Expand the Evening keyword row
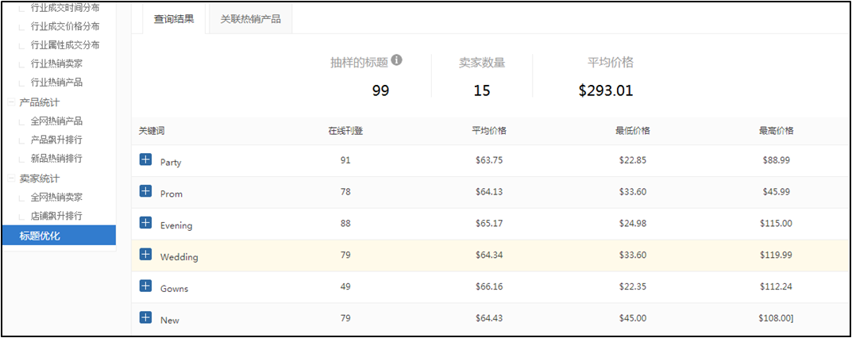 point(145,223)
